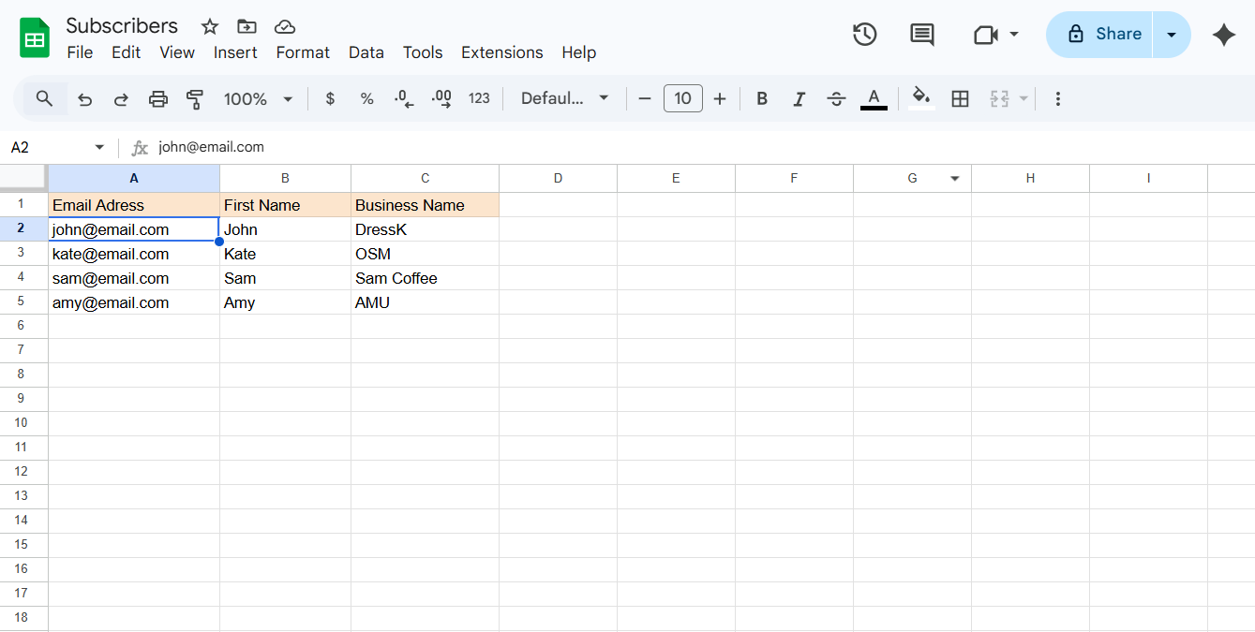Open the Data menu
Image resolution: width=1255 pixels, height=632 pixels.
[366, 52]
